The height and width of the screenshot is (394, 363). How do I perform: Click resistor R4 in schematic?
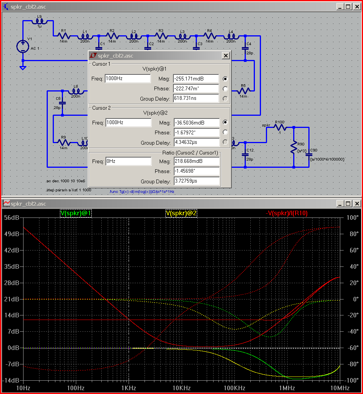209,36
